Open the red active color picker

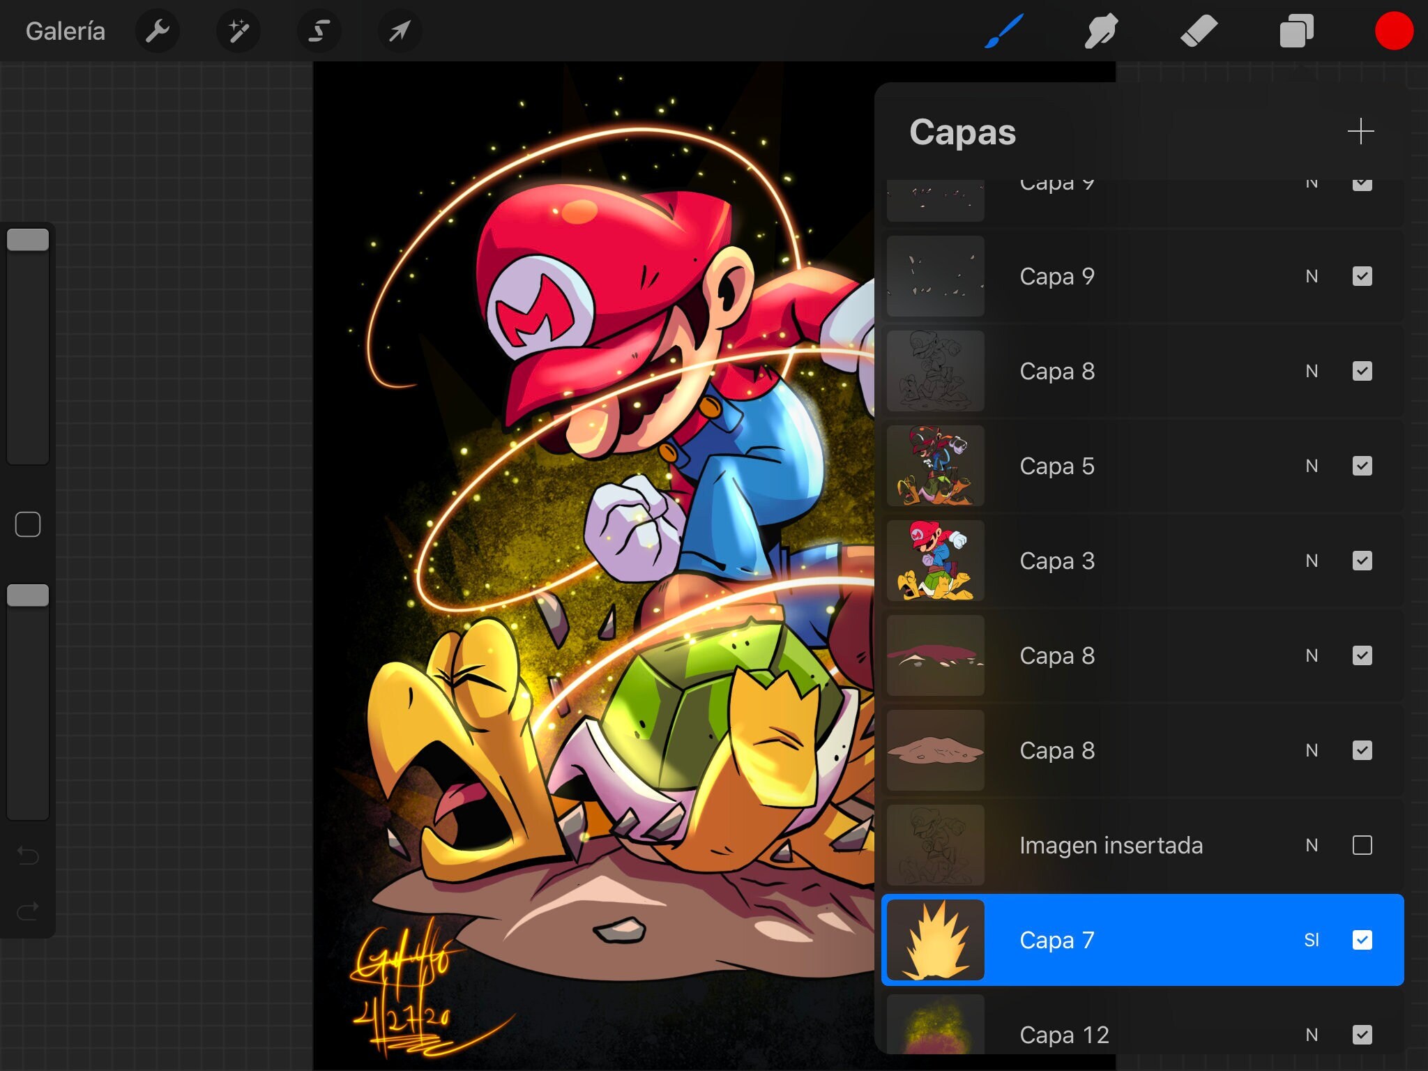tap(1393, 31)
